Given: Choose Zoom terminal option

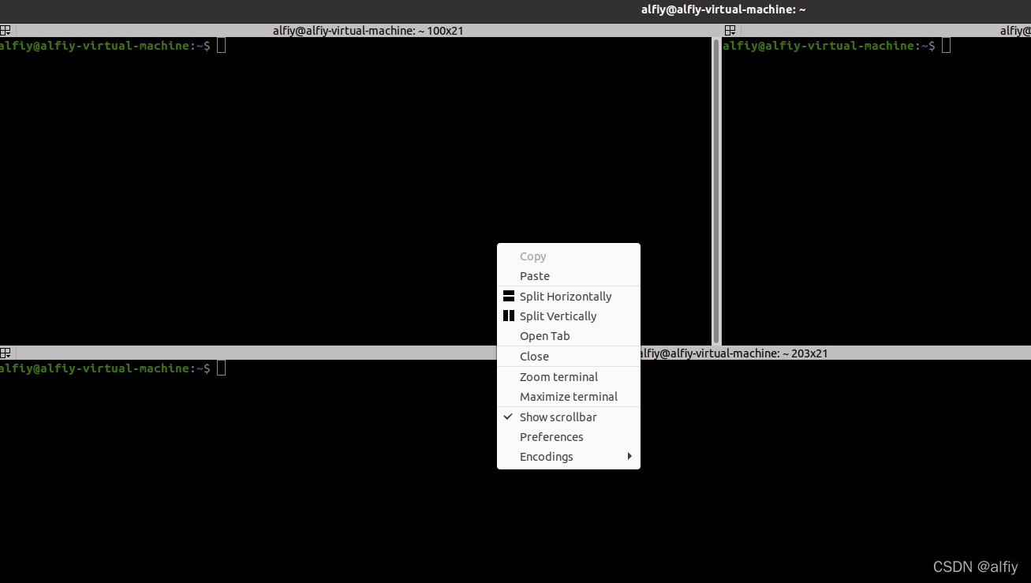Looking at the screenshot, I should (568, 377).
